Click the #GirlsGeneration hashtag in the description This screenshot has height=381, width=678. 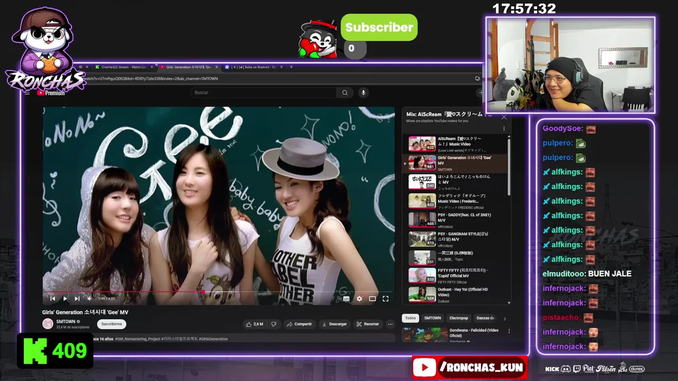pyautogui.click(x=213, y=339)
